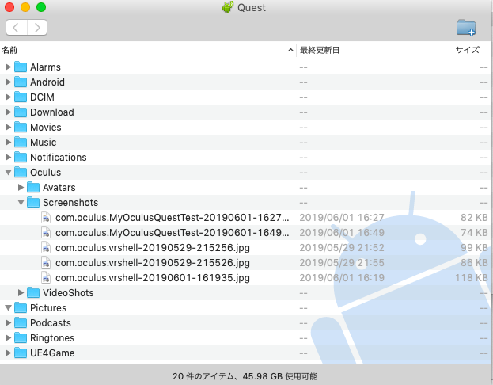Click the Pictures folder icon

coord(21,308)
